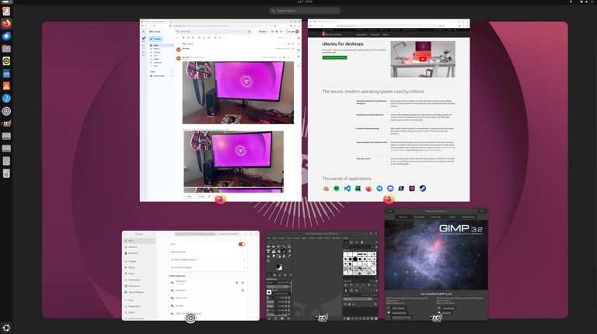Open the Contribute tab in the GIMP welcome dialog
The image size is (597, 334).
(435, 217)
